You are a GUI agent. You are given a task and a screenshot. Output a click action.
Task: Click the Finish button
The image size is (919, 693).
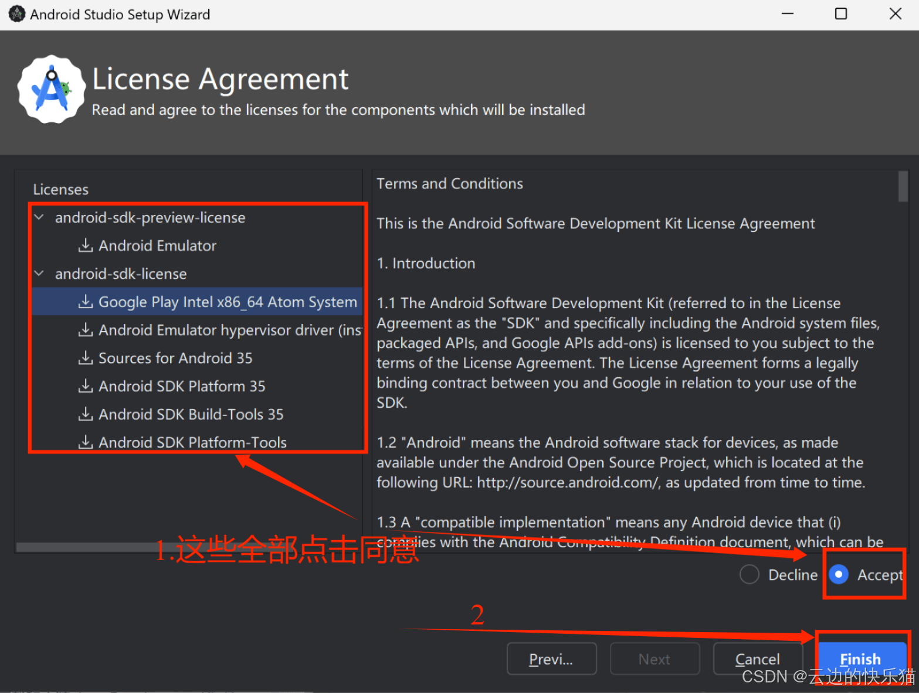point(861,659)
